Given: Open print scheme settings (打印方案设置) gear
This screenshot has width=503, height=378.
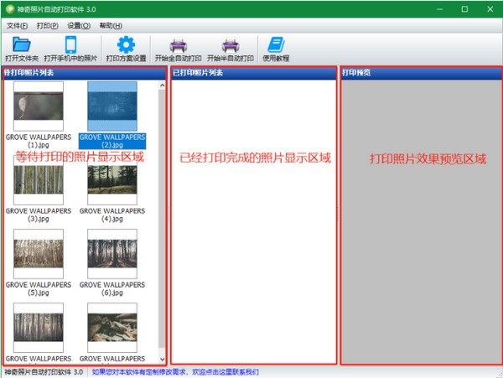Looking at the screenshot, I should click(x=126, y=44).
